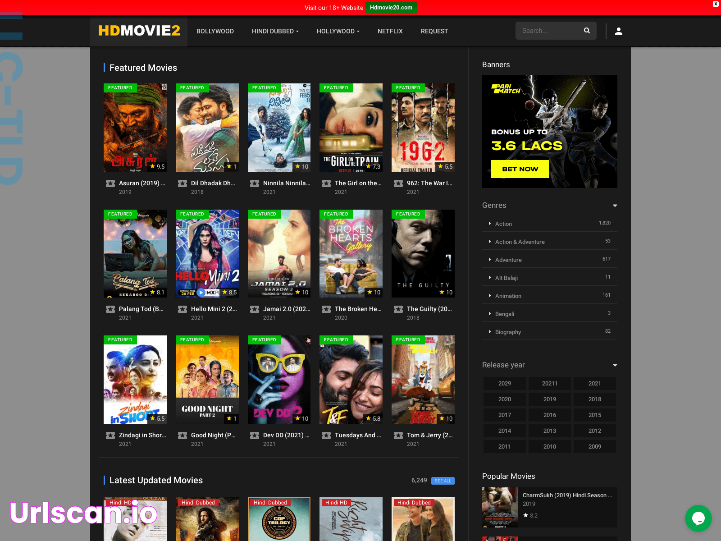This screenshot has height=541, width=721.
Task: Click the ticket icon beside Dev DD (2021)
Action: tap(255, 436)
